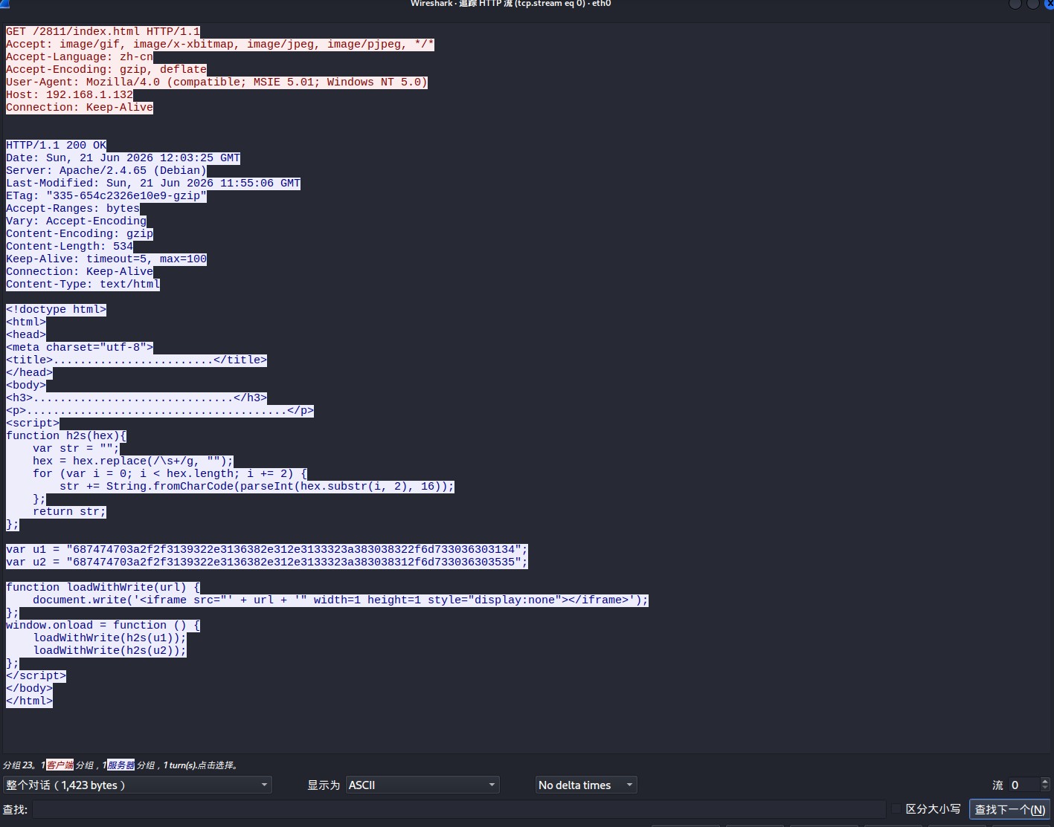This screenshot has height=827, width=1054.
Task: Click the var u1 hex string line
Action: pyautogui.click(x=267, y=549)
